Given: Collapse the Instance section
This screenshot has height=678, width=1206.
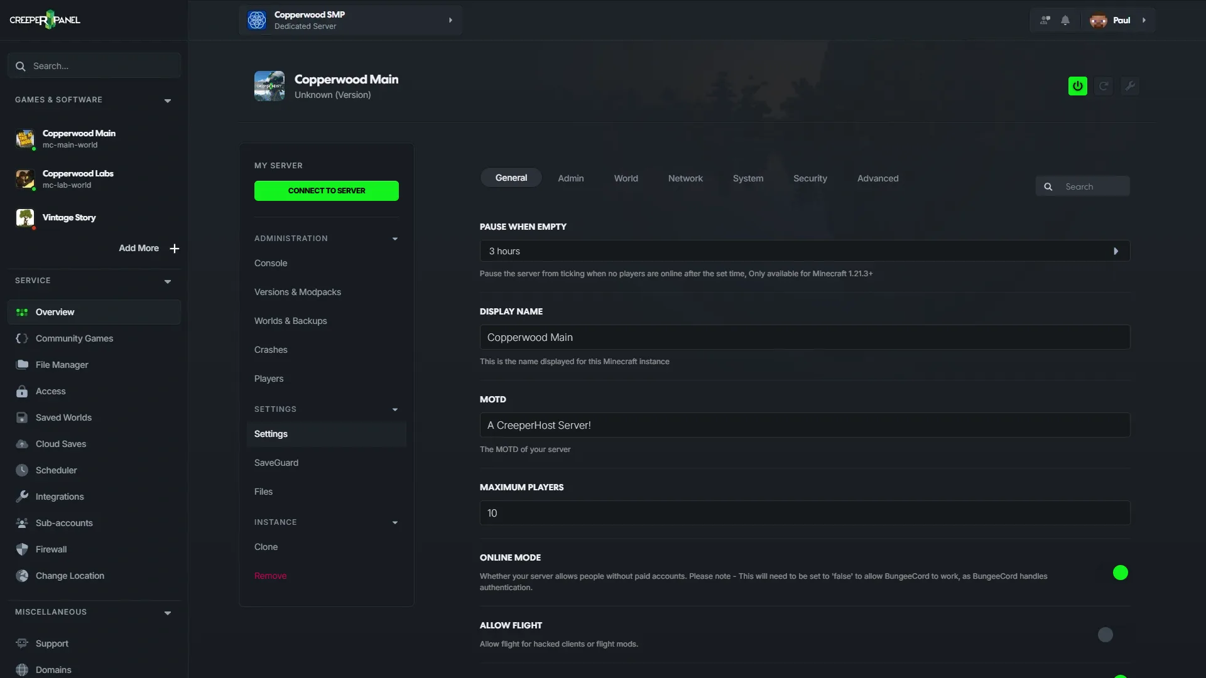Looking at the screenshot, I should click(x=395, y=522).
